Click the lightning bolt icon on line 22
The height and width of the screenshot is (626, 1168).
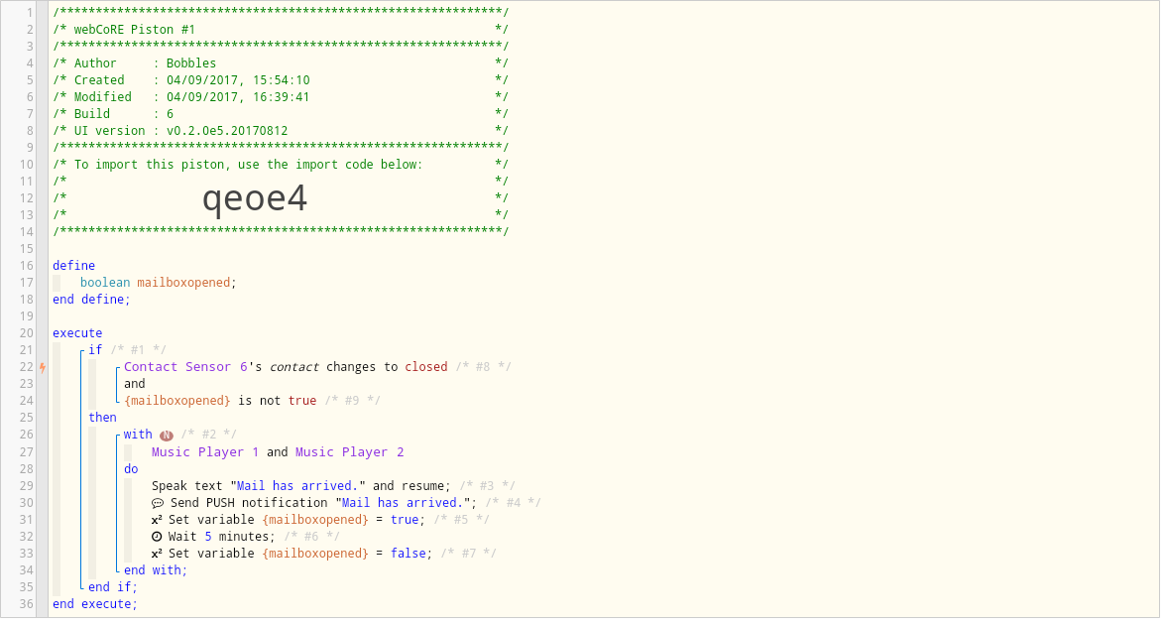44,367
